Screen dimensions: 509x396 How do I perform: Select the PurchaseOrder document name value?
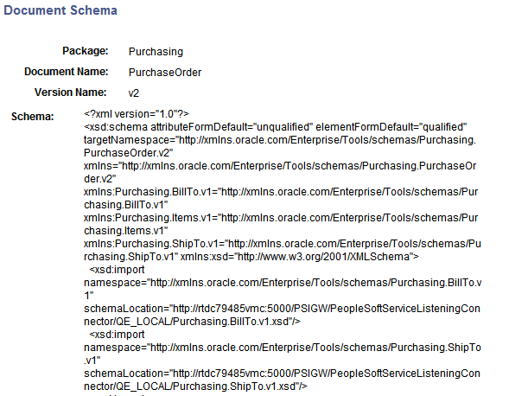coord(165,73)
